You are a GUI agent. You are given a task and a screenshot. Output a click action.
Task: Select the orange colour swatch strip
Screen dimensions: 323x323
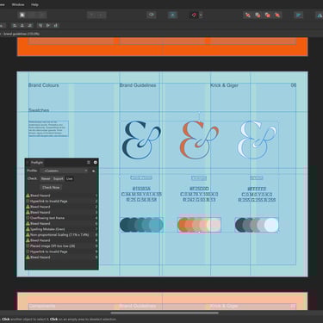tap(199, 225)
